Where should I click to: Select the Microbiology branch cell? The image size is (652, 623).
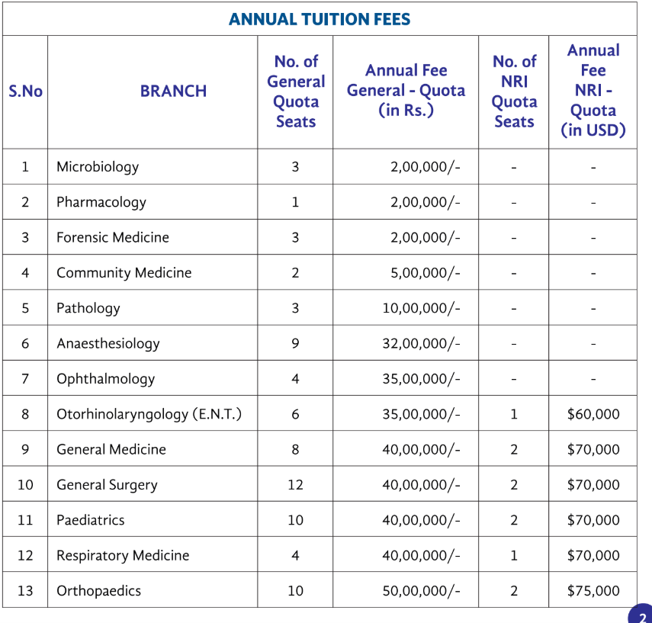coord(98,166)
